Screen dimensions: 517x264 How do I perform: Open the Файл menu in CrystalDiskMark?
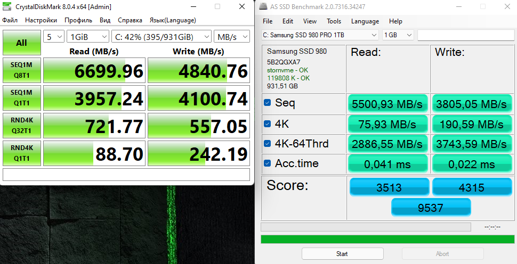coord(10,20)
